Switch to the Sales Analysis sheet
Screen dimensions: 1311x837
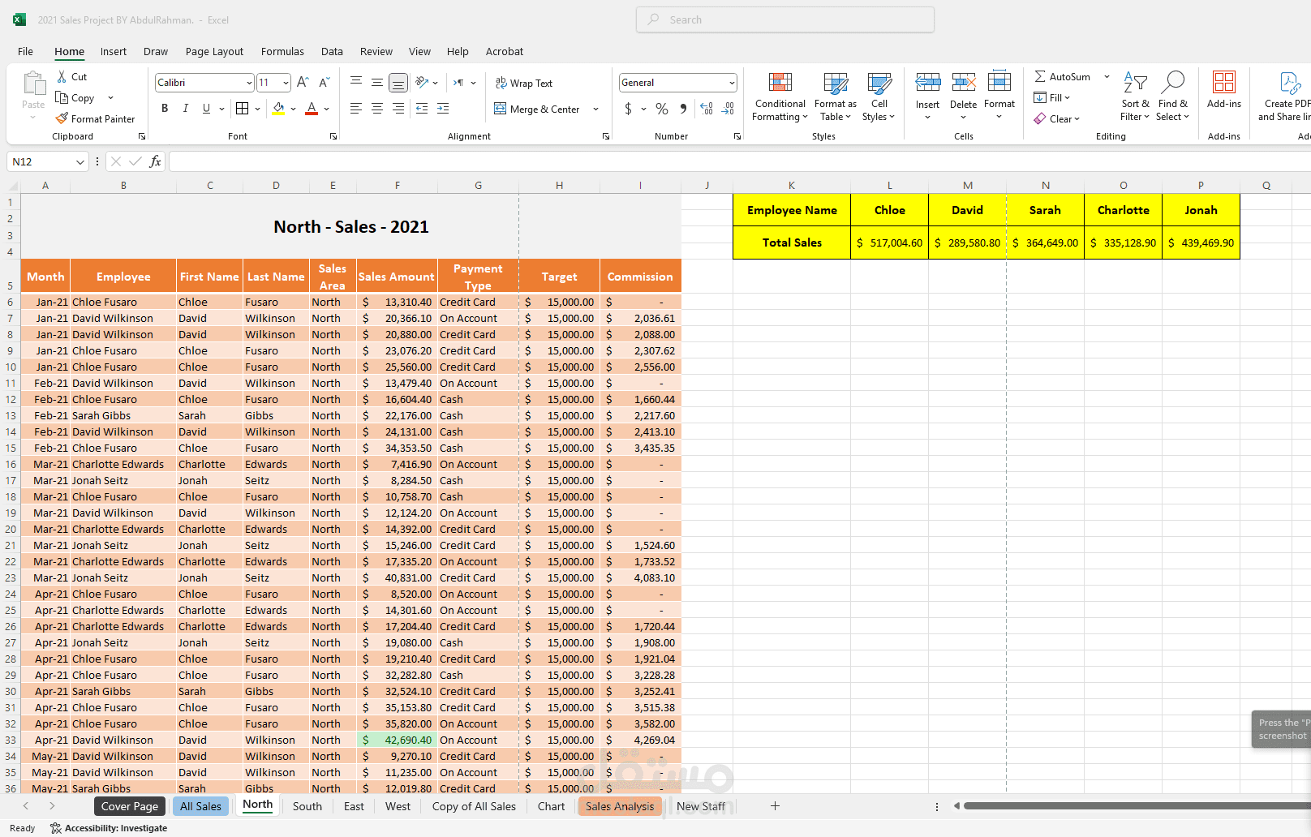(619, 806)
